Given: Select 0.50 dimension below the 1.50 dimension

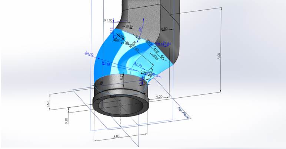Looking at the screenshot, I should (66, 121).
